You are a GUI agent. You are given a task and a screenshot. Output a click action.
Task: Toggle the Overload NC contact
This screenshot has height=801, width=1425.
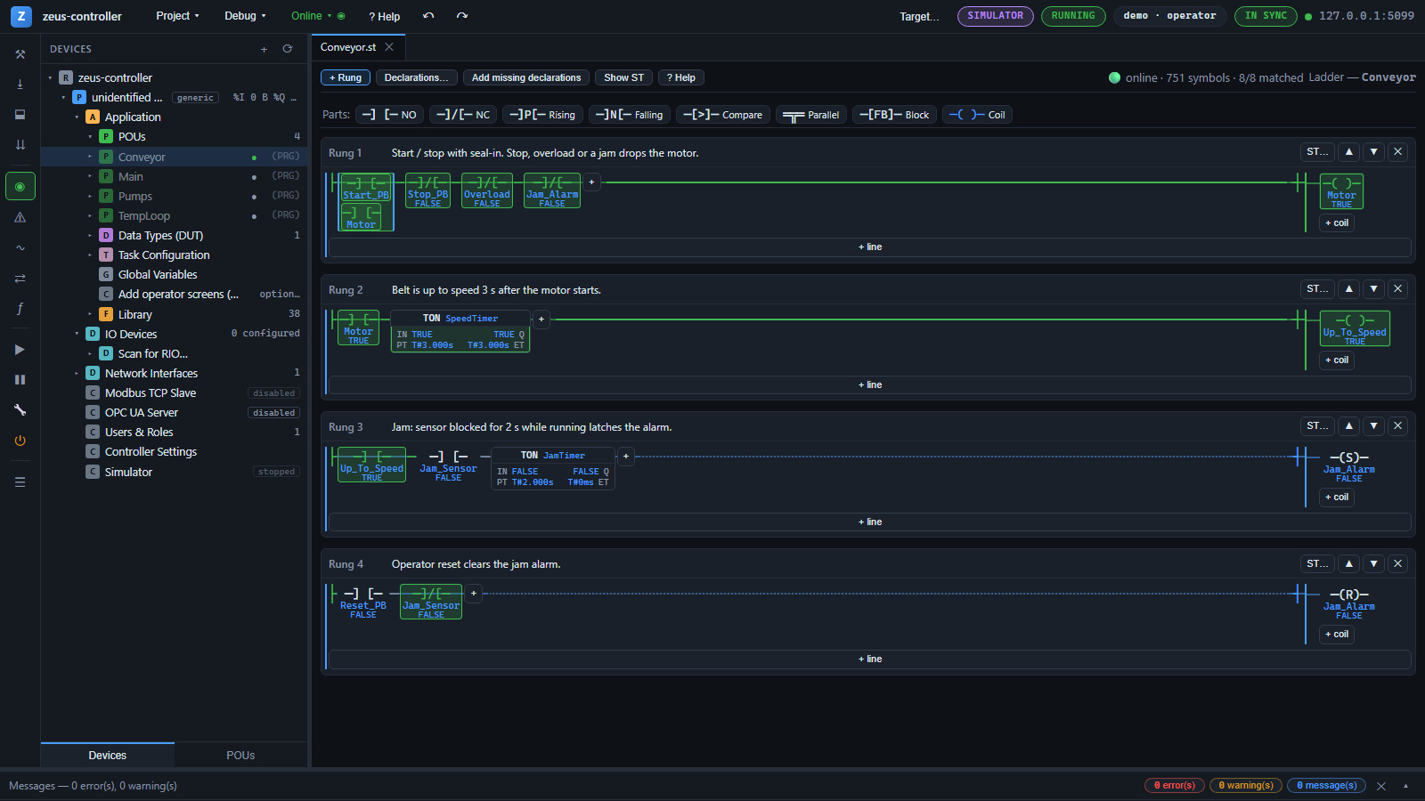(x=487, y=190)
